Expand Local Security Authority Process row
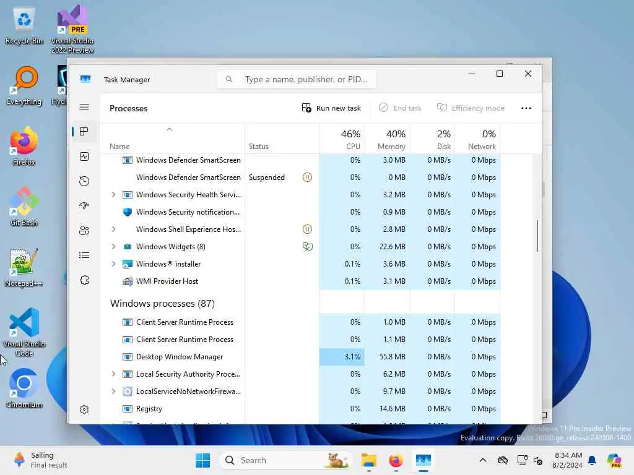 coord(114,374)
